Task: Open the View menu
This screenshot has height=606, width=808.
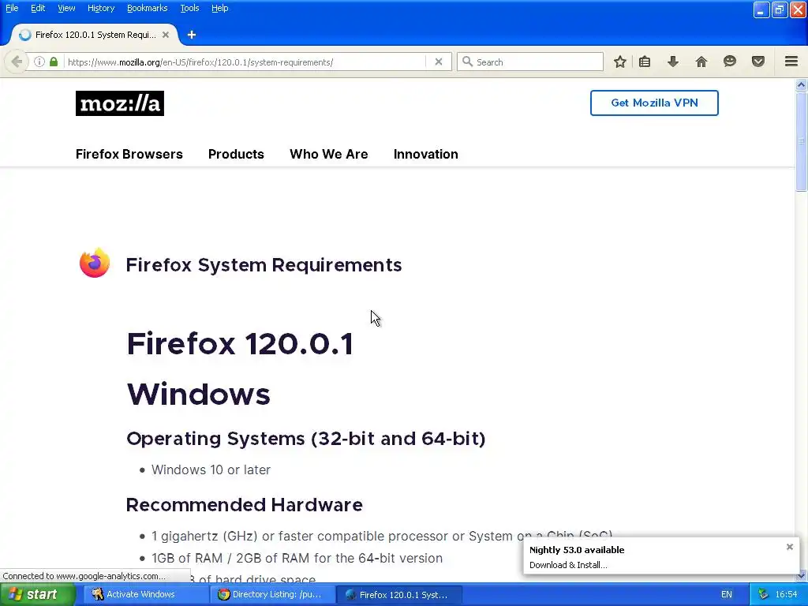Action: click(66, 8)
